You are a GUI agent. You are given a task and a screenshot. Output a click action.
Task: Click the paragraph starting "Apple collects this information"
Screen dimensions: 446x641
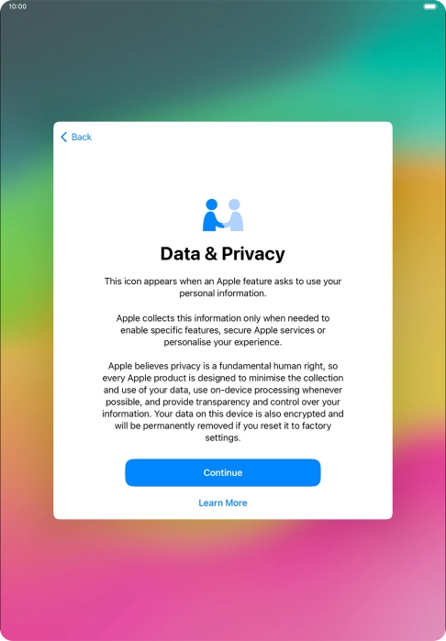coord(223,330)
